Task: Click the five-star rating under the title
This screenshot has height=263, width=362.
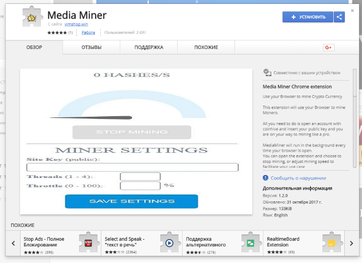Action: [57, 33]
